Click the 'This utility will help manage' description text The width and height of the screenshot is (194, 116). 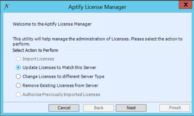coord(97,41)
